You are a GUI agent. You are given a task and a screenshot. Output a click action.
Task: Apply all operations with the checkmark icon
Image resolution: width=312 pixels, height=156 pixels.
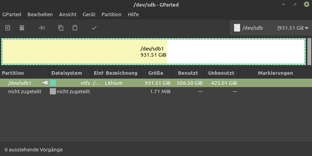pos(94,28)
